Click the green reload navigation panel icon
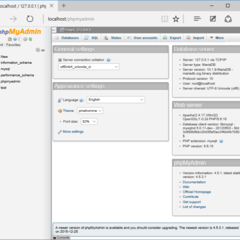 [x=30, y=39]
